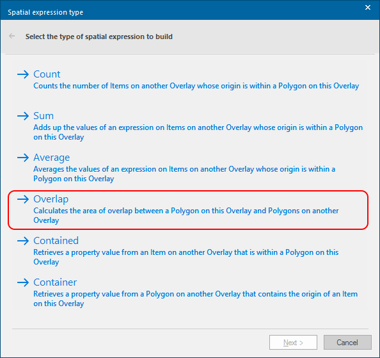The width and height of the screenshot is (380, 358).
Task: Click the arrow icon beside Overlap
Action: pyautogui.click(x=23, y=199)
